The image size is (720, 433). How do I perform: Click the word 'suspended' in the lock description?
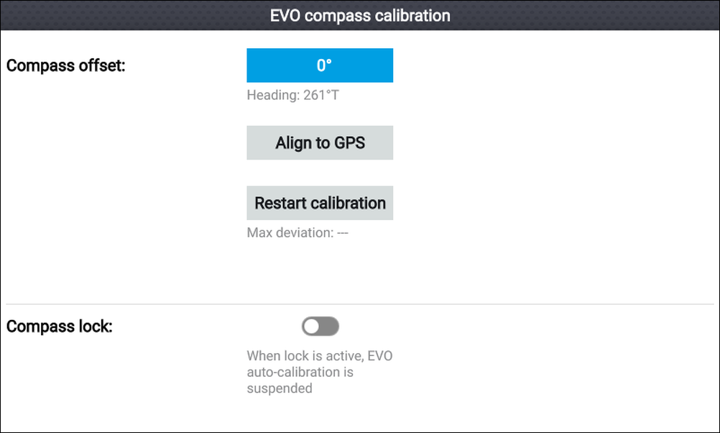(x=280, y=388)
